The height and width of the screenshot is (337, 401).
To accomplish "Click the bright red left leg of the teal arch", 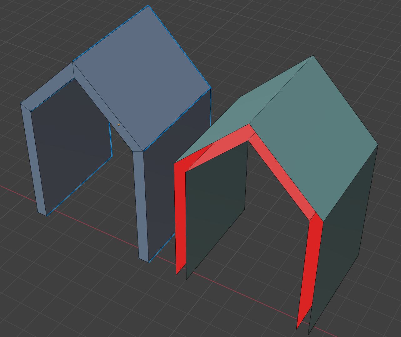I will click(181, 215).
